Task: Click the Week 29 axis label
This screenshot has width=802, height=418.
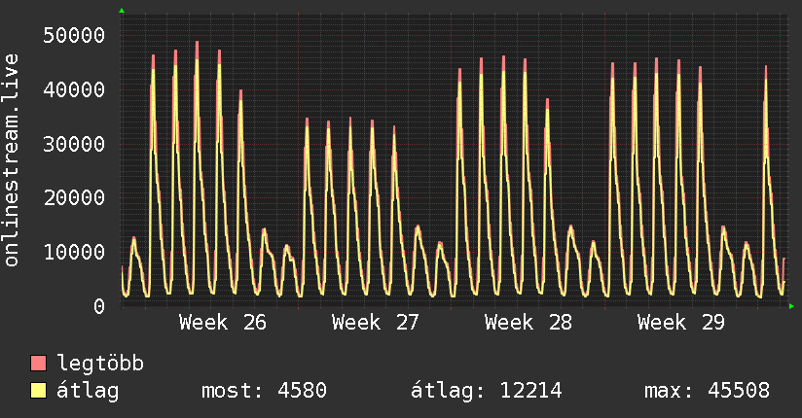Action: pos(681,323)
